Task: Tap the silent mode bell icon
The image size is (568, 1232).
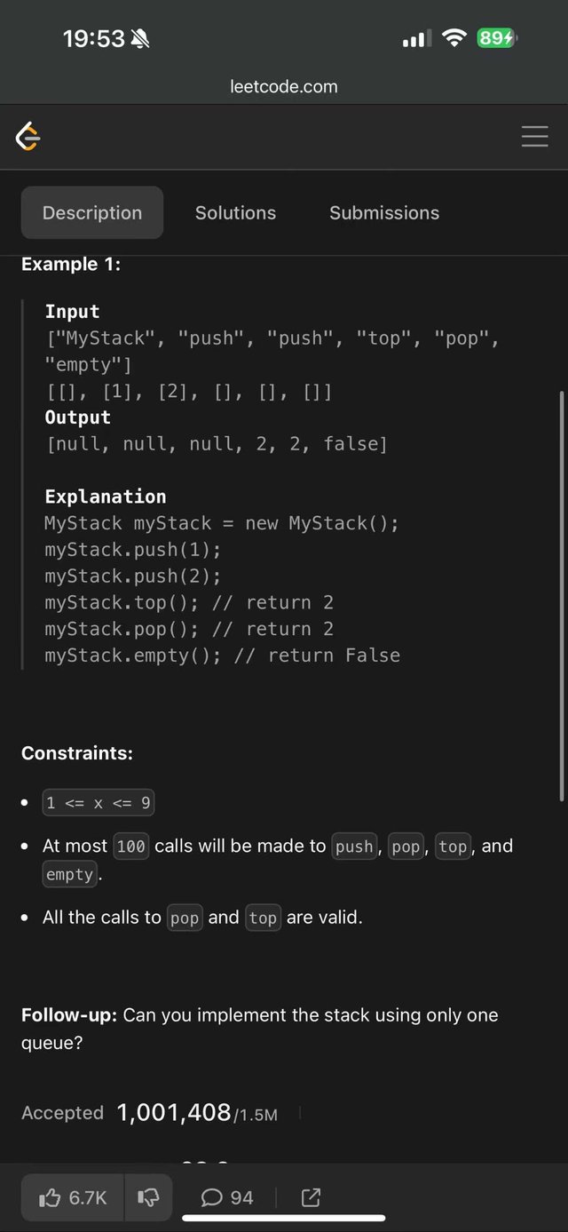Action: coord(140,38)
